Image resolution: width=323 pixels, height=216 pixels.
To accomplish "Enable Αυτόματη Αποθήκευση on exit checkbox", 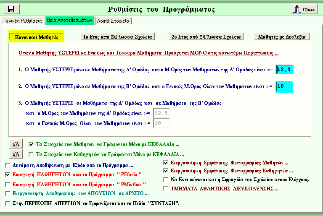I will point(8,165).
